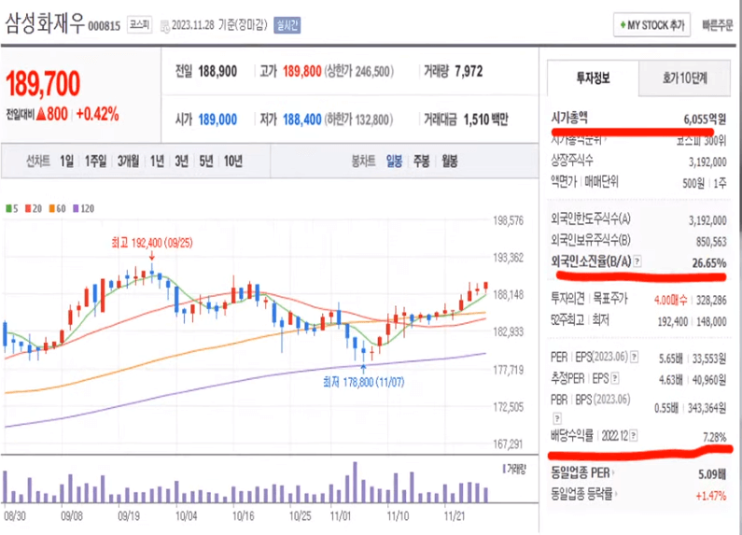Select the 1년 line chart period
The height and width of the screenshot is (535, 742).
pyautogui.click(x=157, y=162)
